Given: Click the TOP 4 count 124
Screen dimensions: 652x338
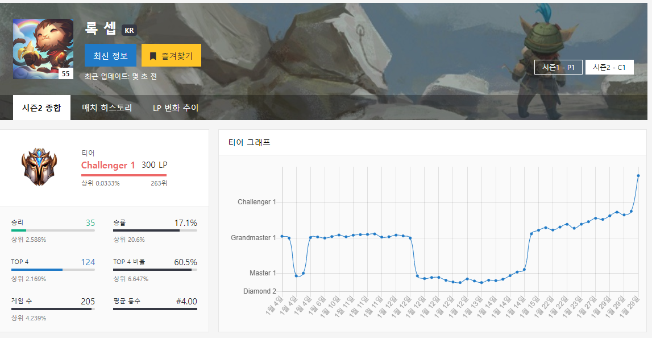Looking at the screenshot, I should click(x=88, y=262).
